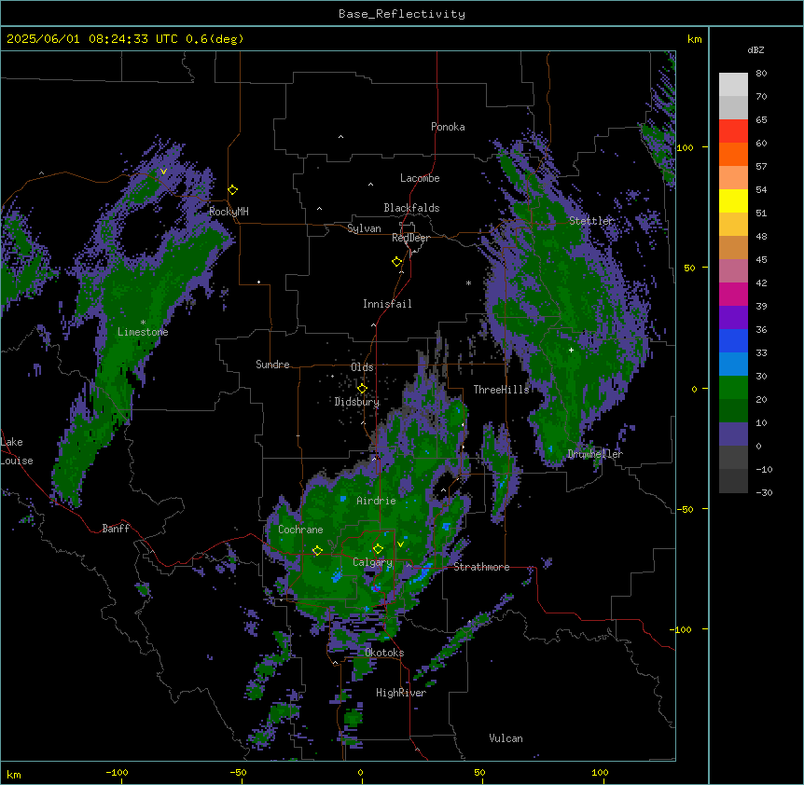Click the Calgary city label
Image resolution: width=804 pixels, height=785 pixels.
tap(372, 562)
